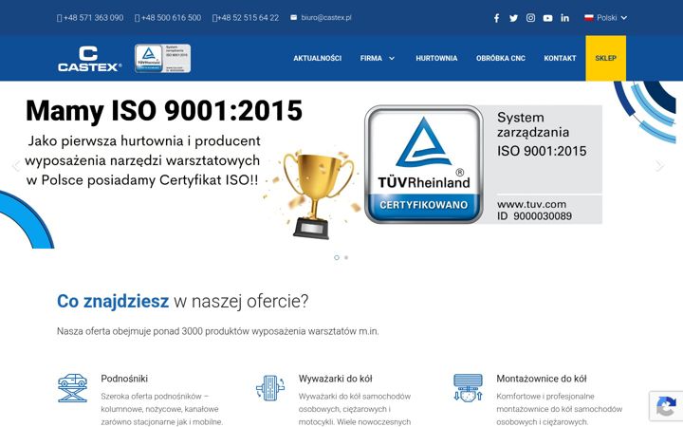The width and height of the screenshot is (683, 427).
Task: Select the first slider pagination dot
Action: [336, 257]
